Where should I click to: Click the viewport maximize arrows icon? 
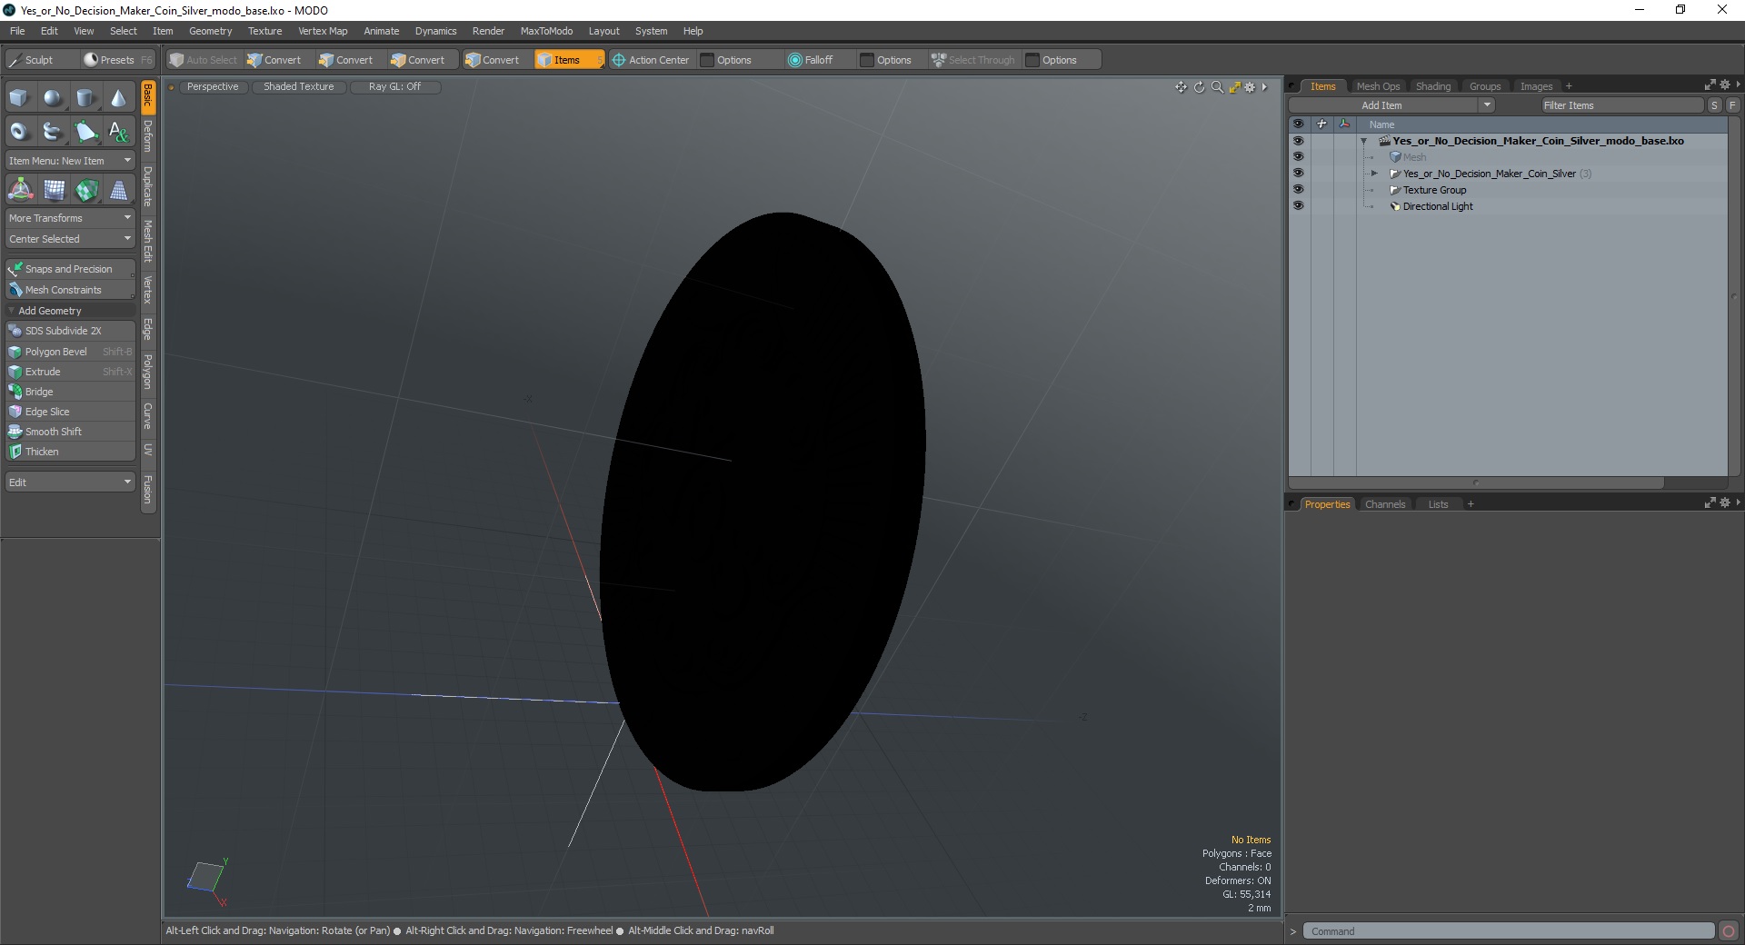tap(1234, 87)
